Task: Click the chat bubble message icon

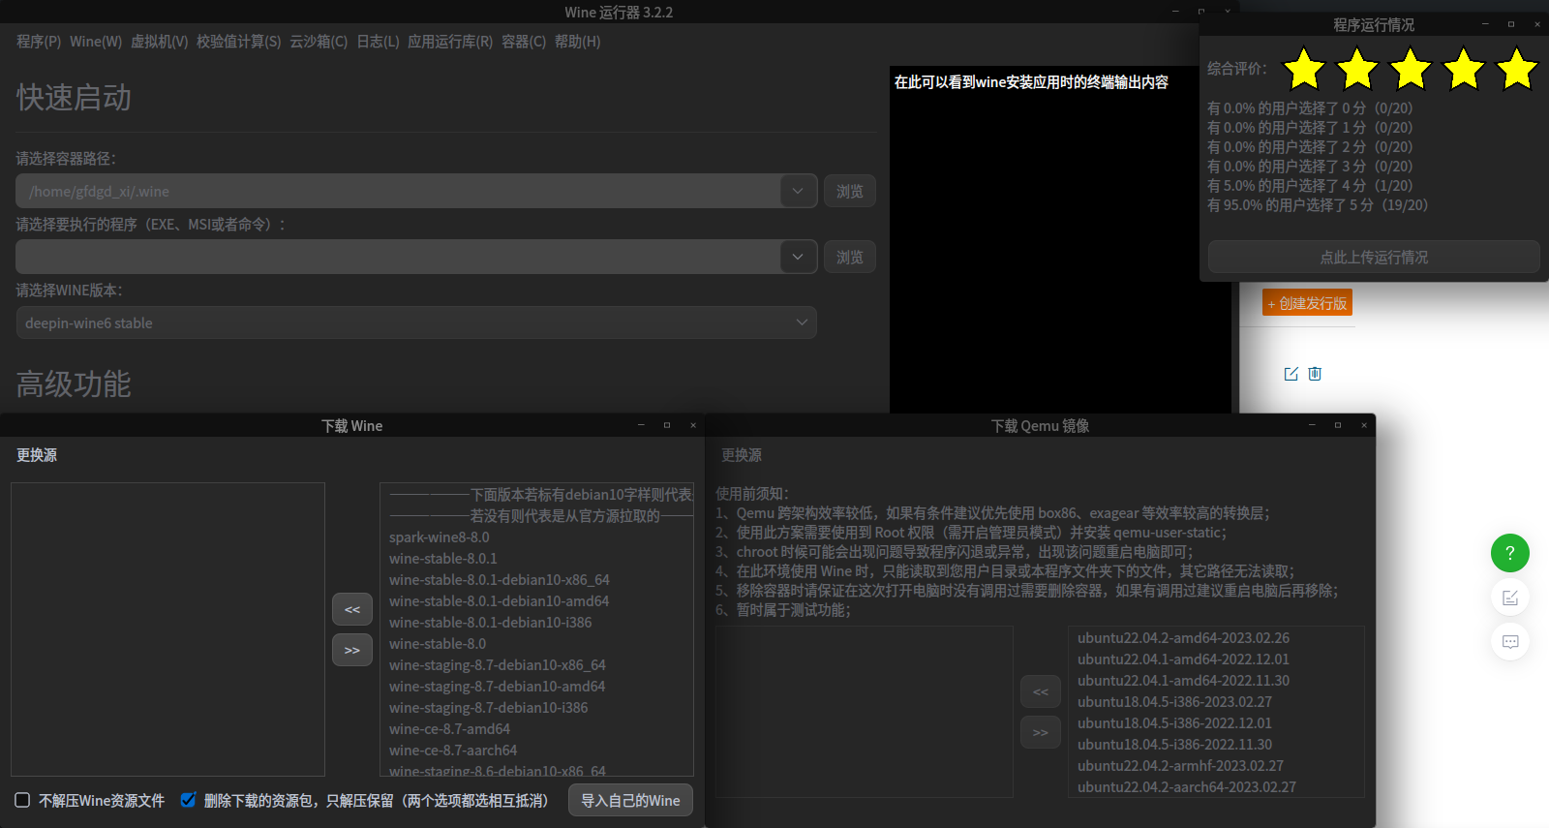Action: [x=1509, y=642]
